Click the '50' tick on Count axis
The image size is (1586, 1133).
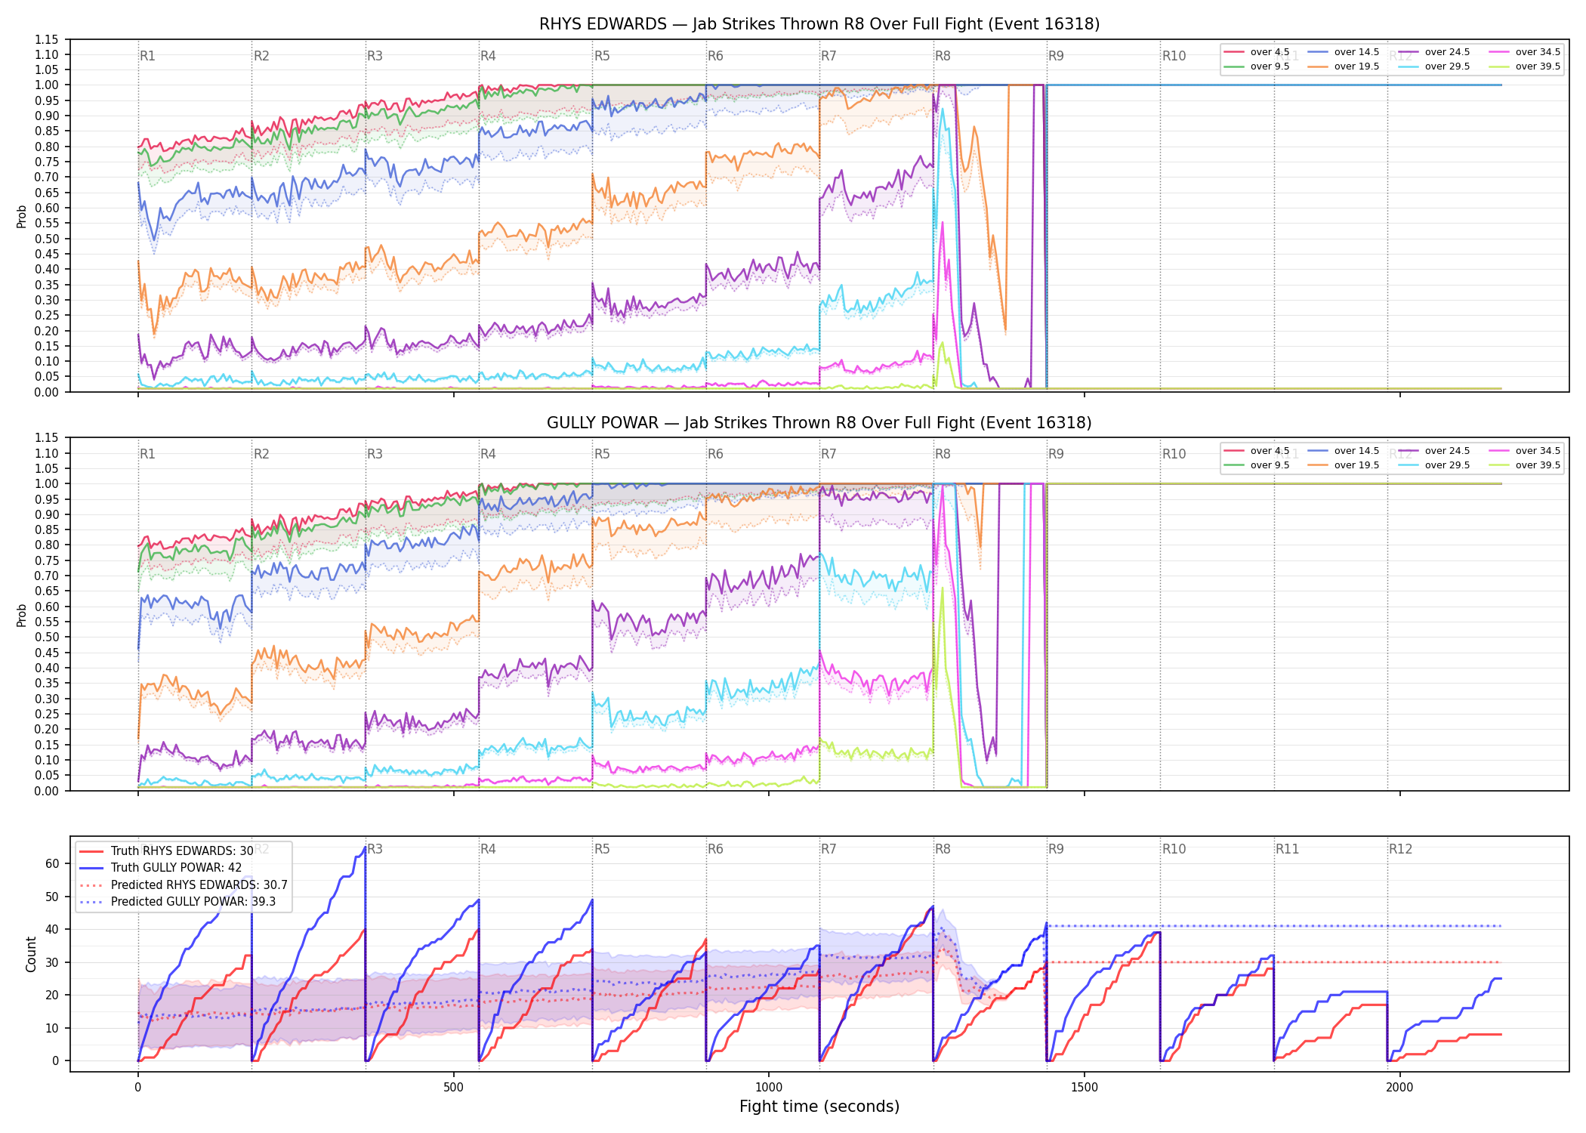pyautogui.click(x=53, y=897)
